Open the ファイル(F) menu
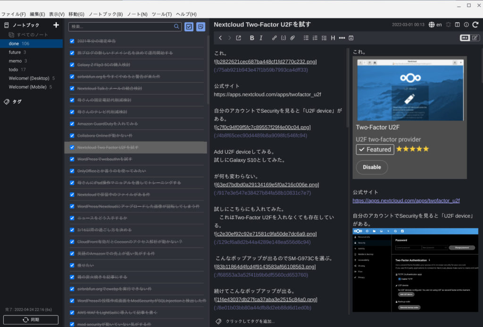 click(x=14, y=14)
